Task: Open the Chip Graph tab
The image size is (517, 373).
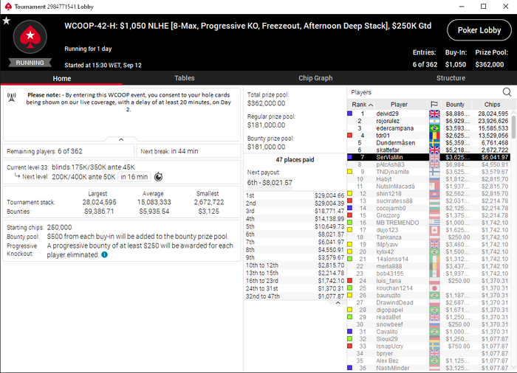Action: pos(315,78)
